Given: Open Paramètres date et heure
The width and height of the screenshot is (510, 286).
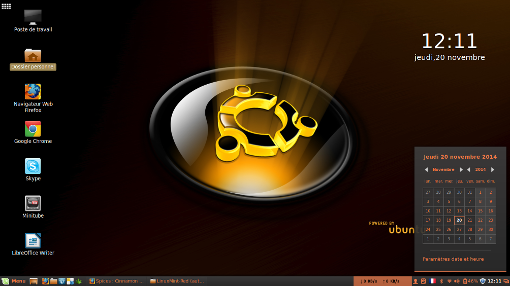Looking at the screenshot, I should (x=453, y=259).
